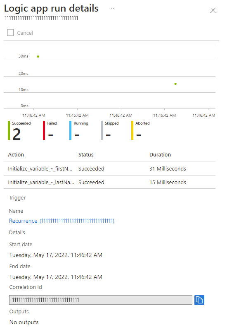227x327 pixels.
Task: Open the Recurrence trigger link
Action: (x=61, y=221)
